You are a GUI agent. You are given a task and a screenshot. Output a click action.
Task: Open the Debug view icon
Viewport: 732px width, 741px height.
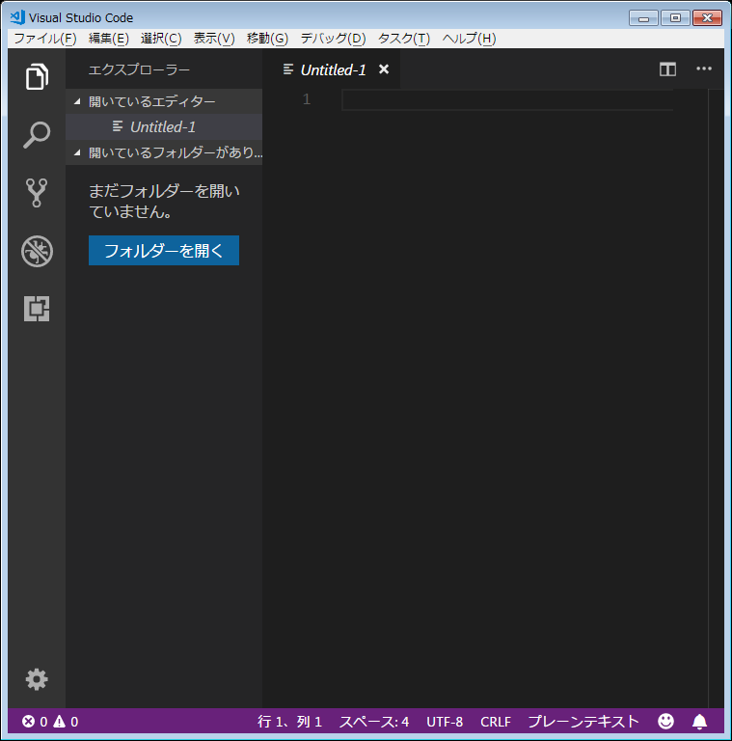37,251
